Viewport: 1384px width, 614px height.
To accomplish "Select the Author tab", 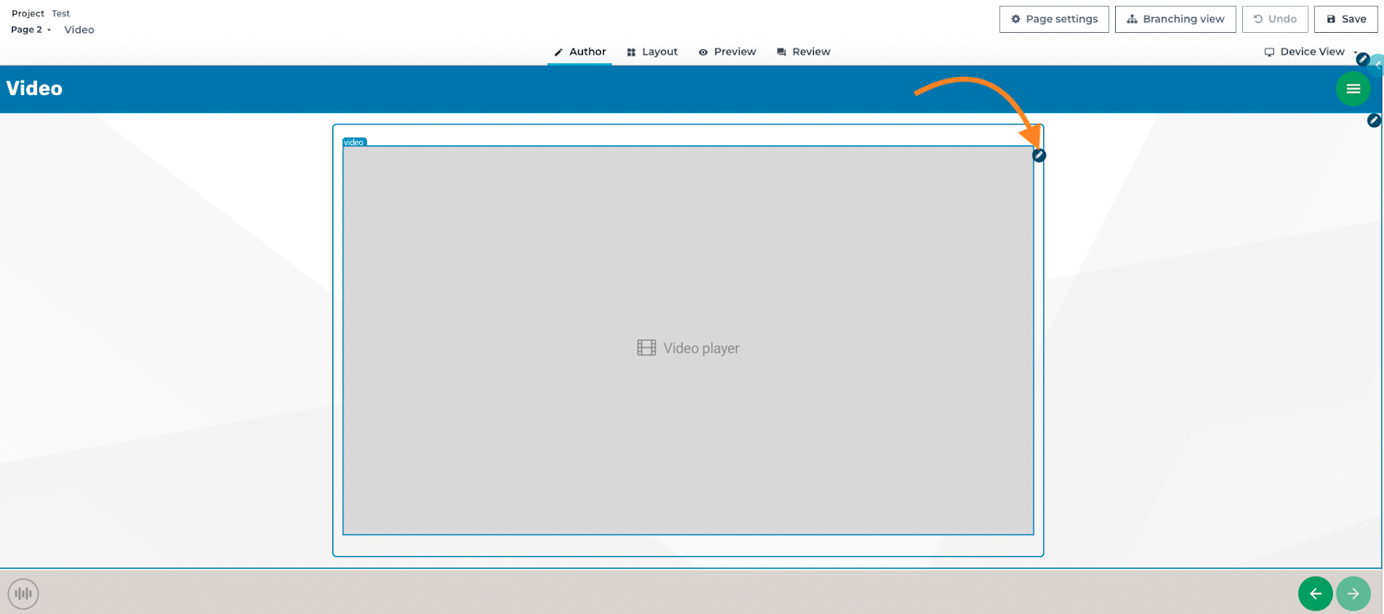I will [x=580, y=52].
